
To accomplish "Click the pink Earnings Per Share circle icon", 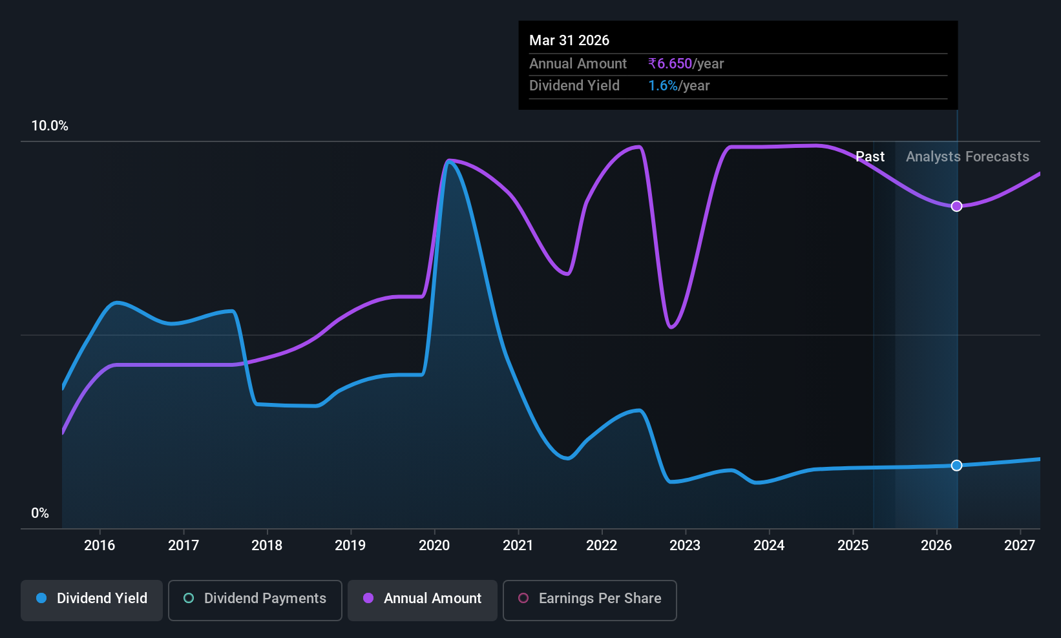I will coord(523,598).
